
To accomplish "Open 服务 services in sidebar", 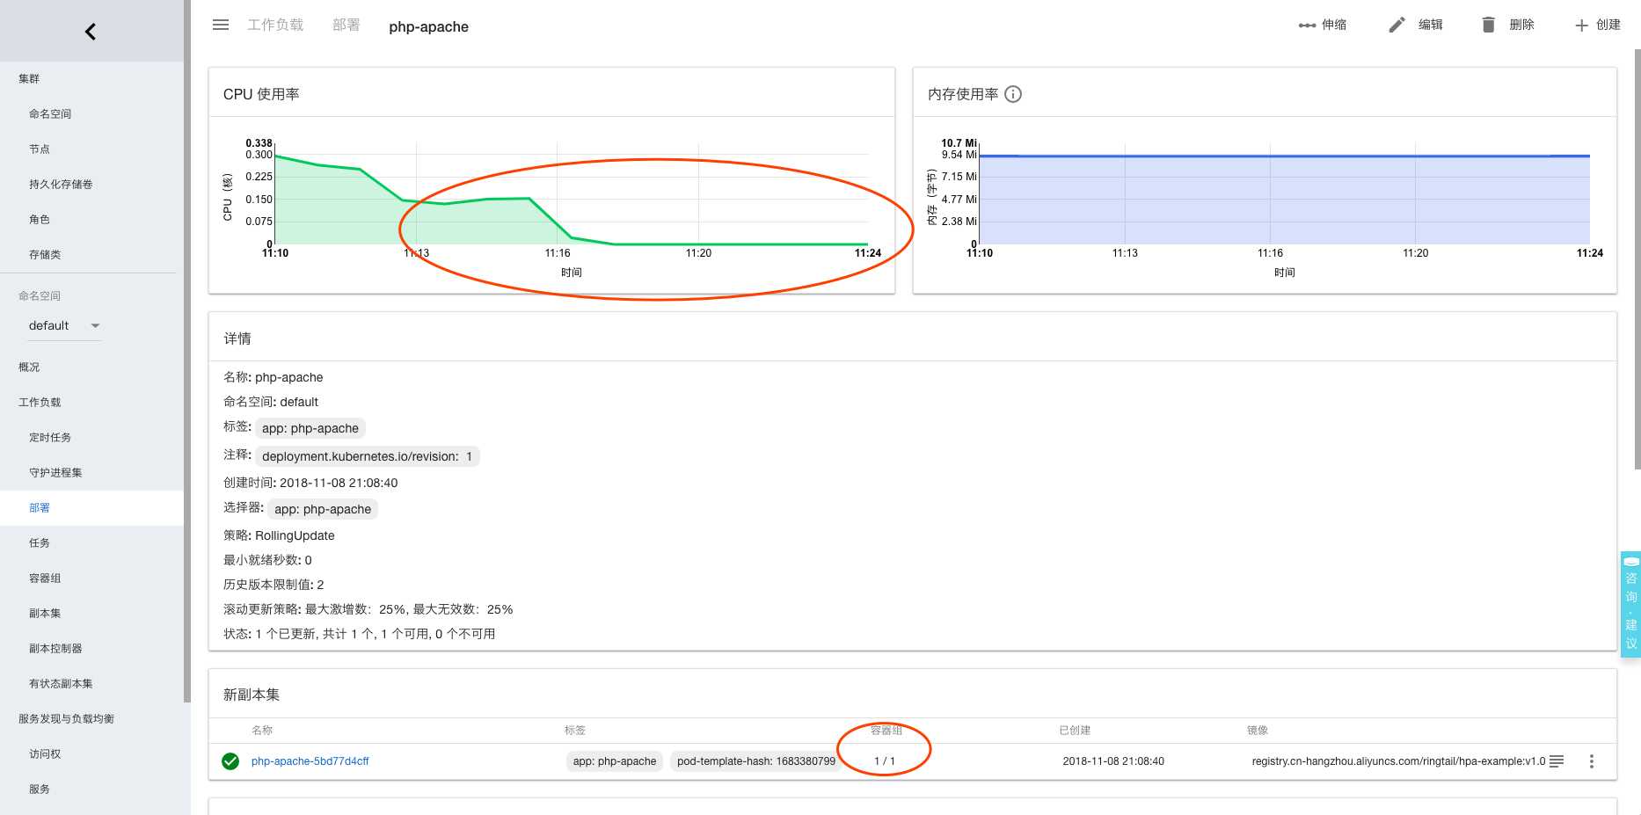I will (x=40, y=790).
